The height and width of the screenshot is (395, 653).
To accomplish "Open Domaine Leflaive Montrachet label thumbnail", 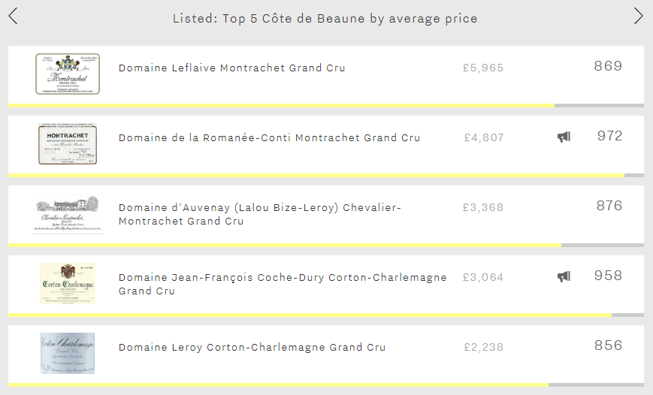I will (68, 74).
